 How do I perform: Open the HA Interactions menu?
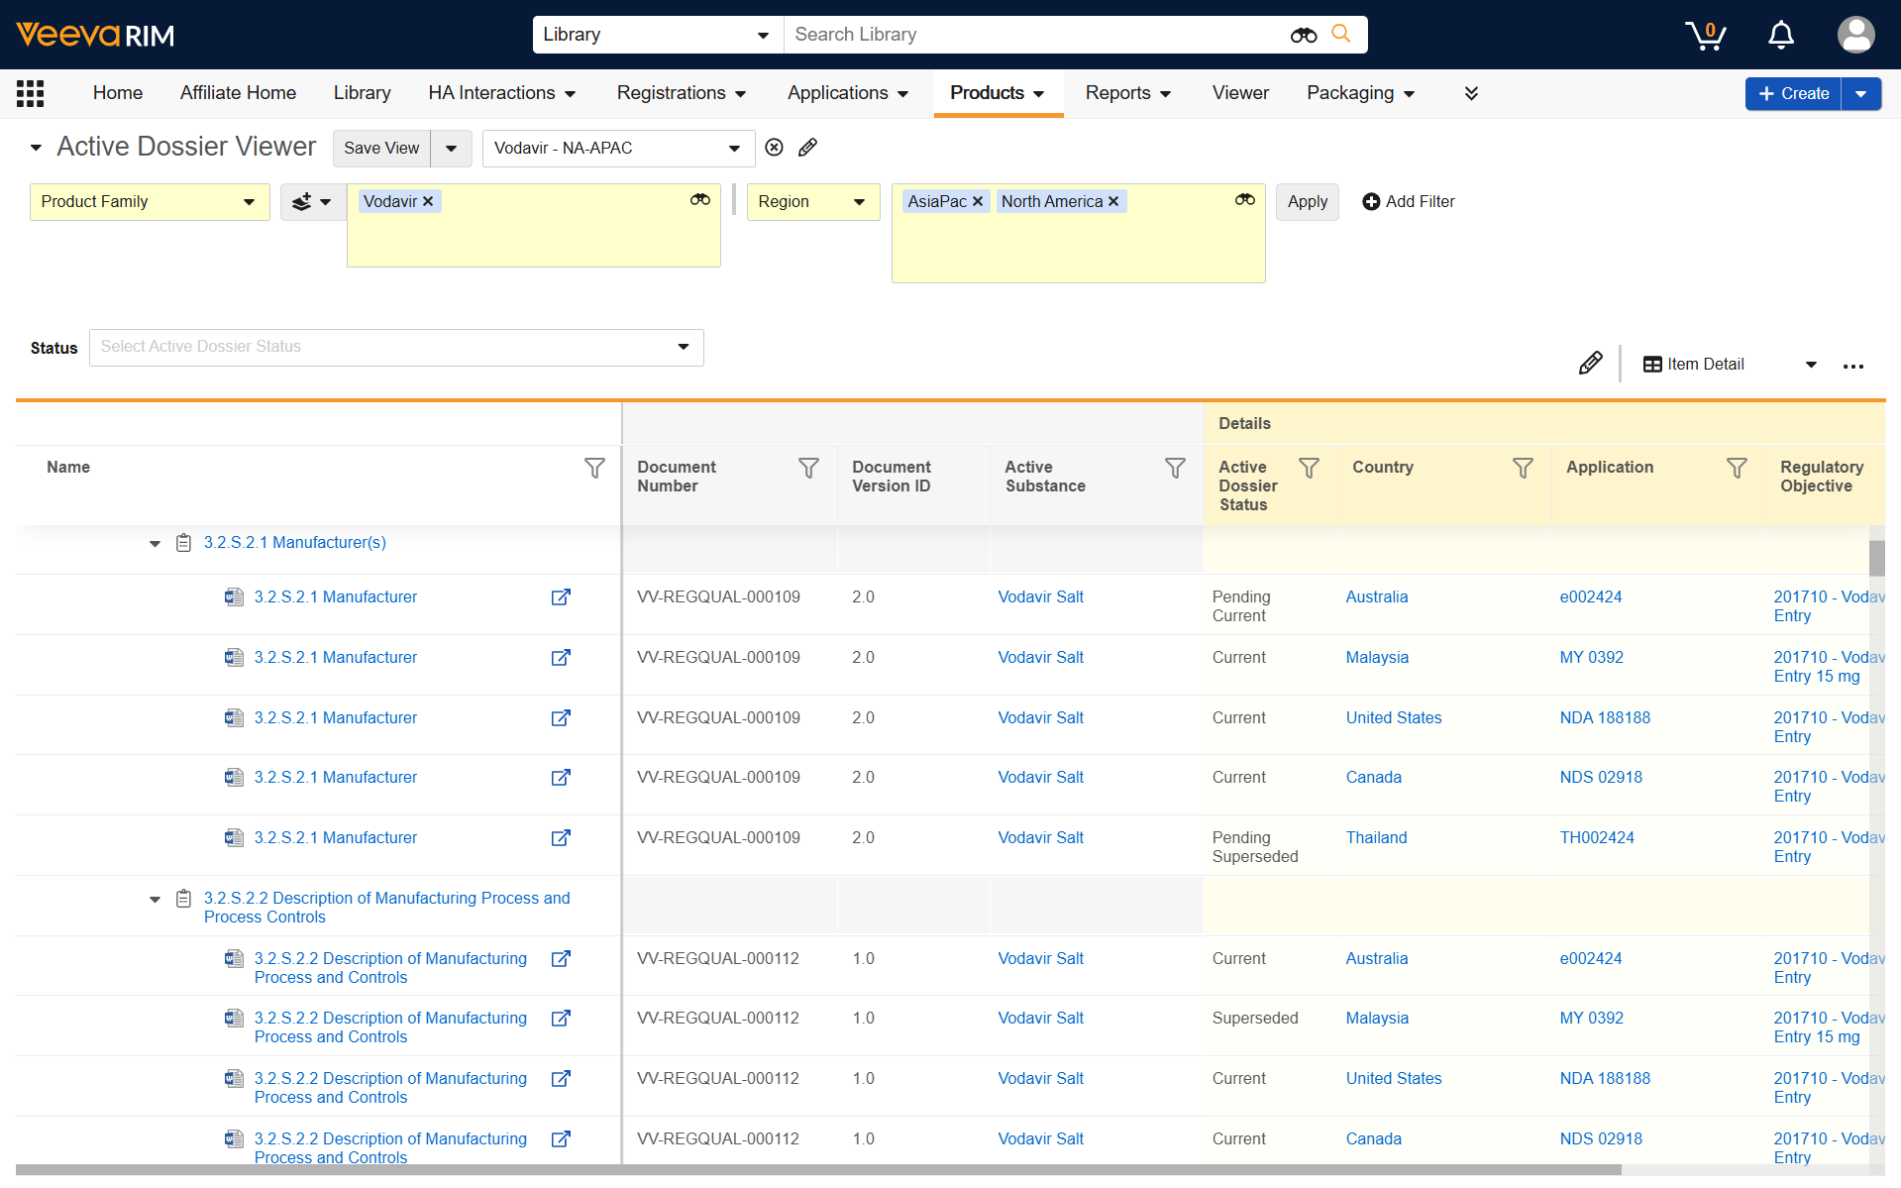tap(501, 93)
